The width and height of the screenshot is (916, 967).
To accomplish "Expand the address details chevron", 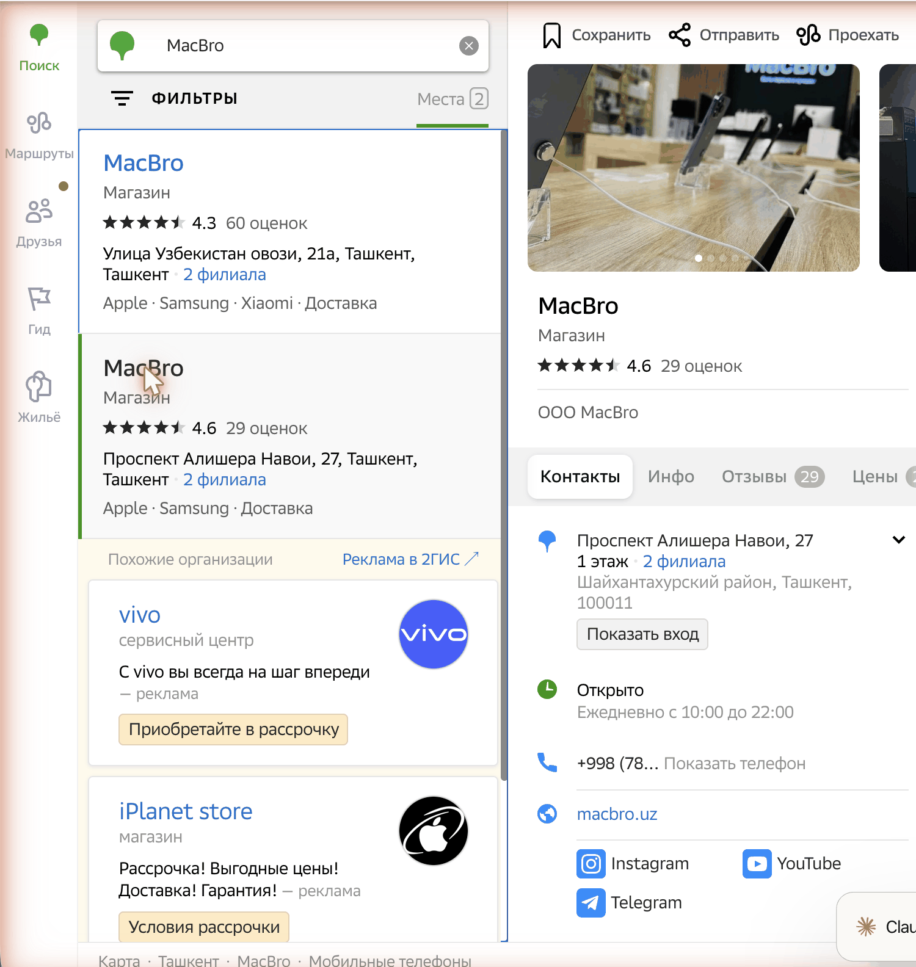I will 899,540.
